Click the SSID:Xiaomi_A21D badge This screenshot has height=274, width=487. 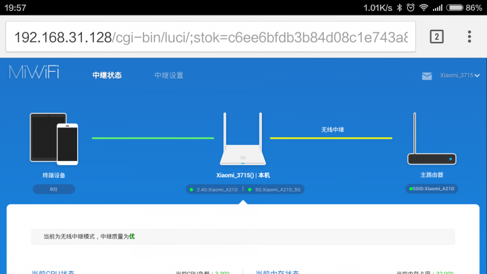click(x=432, y=189)
